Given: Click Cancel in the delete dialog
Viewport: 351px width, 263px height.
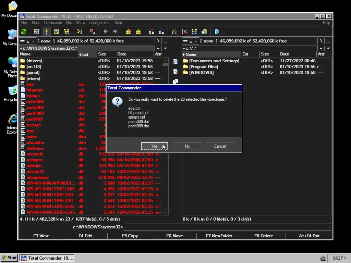Looking at the screenshot, I should tap(220, 146).
